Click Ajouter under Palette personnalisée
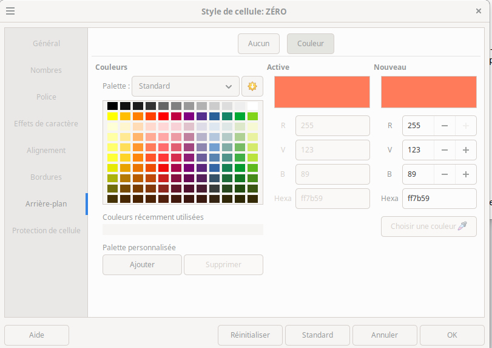Screen dimensions: 492x348 point(142,265)
